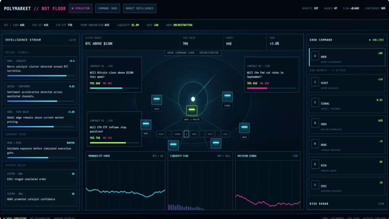Click the FLOW +$148K header stat

[351, 8]
